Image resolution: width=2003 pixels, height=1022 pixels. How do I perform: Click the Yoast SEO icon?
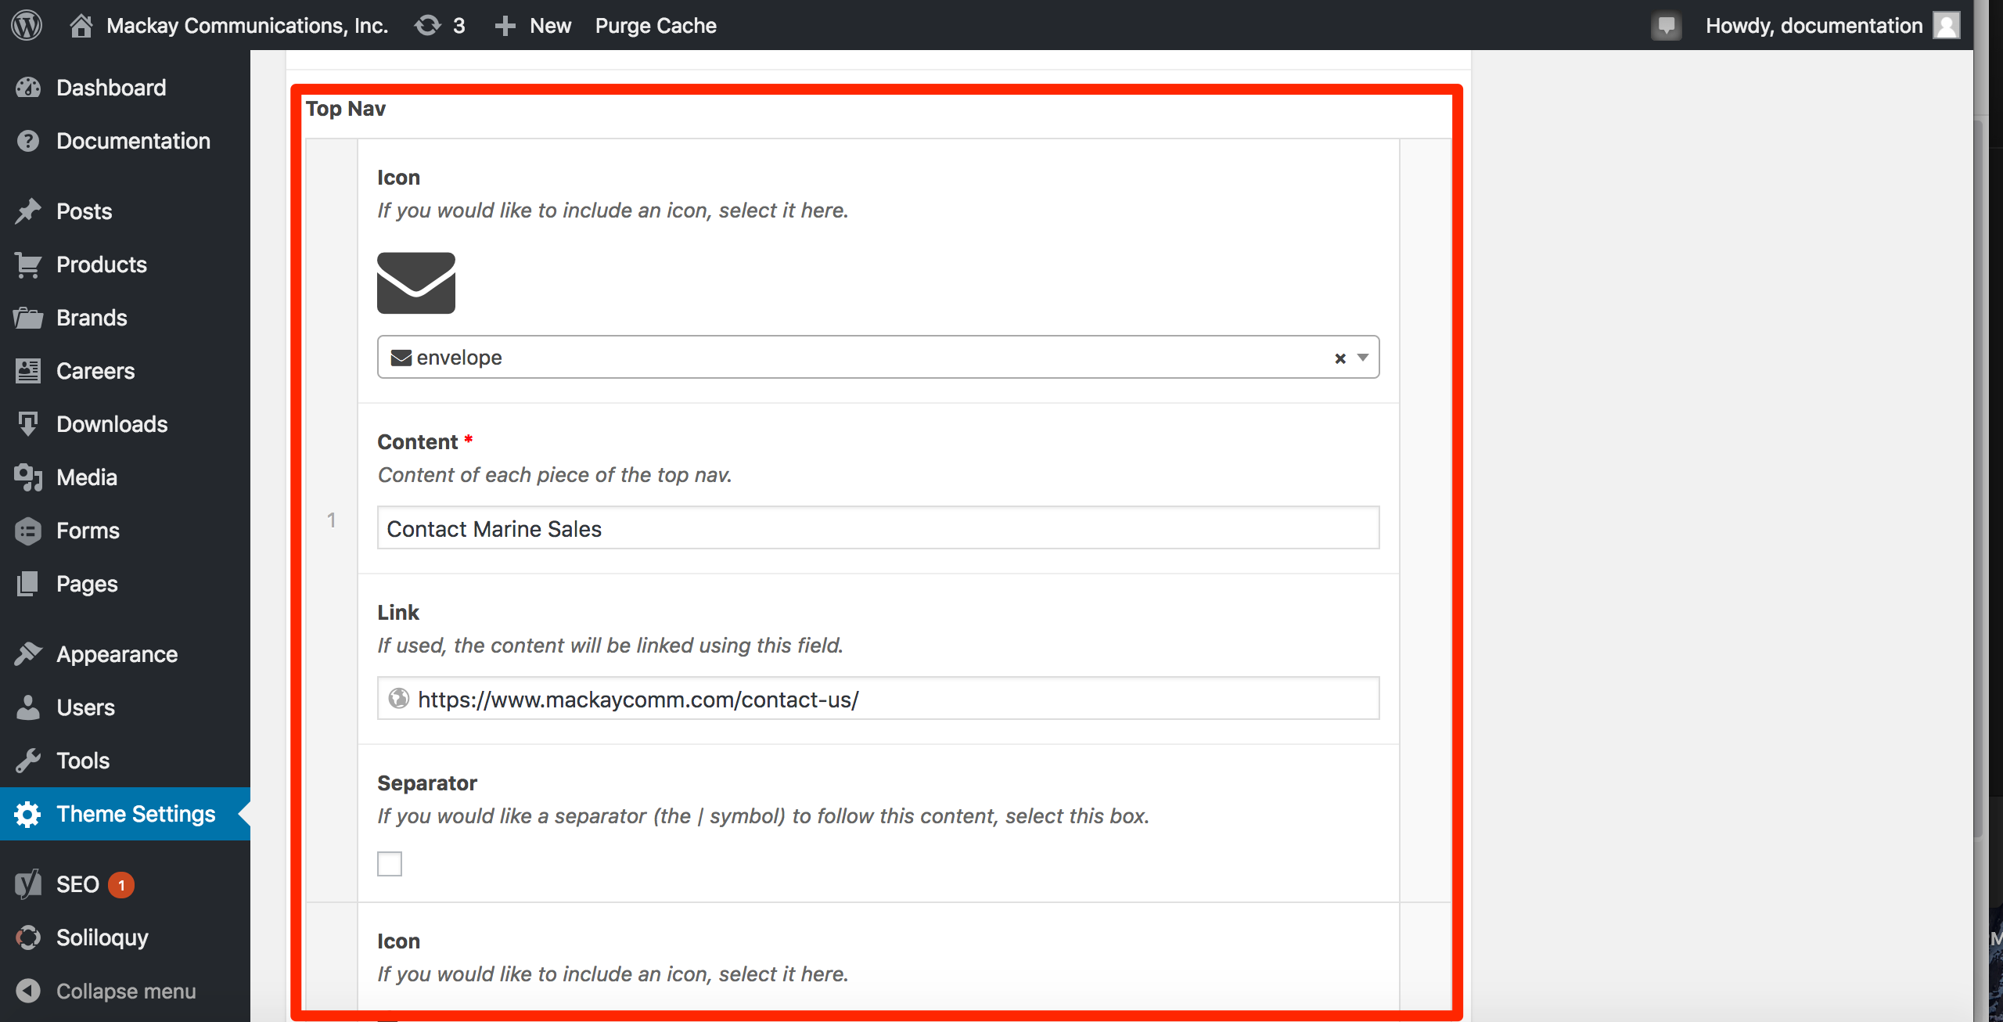(x=28, y=884)
